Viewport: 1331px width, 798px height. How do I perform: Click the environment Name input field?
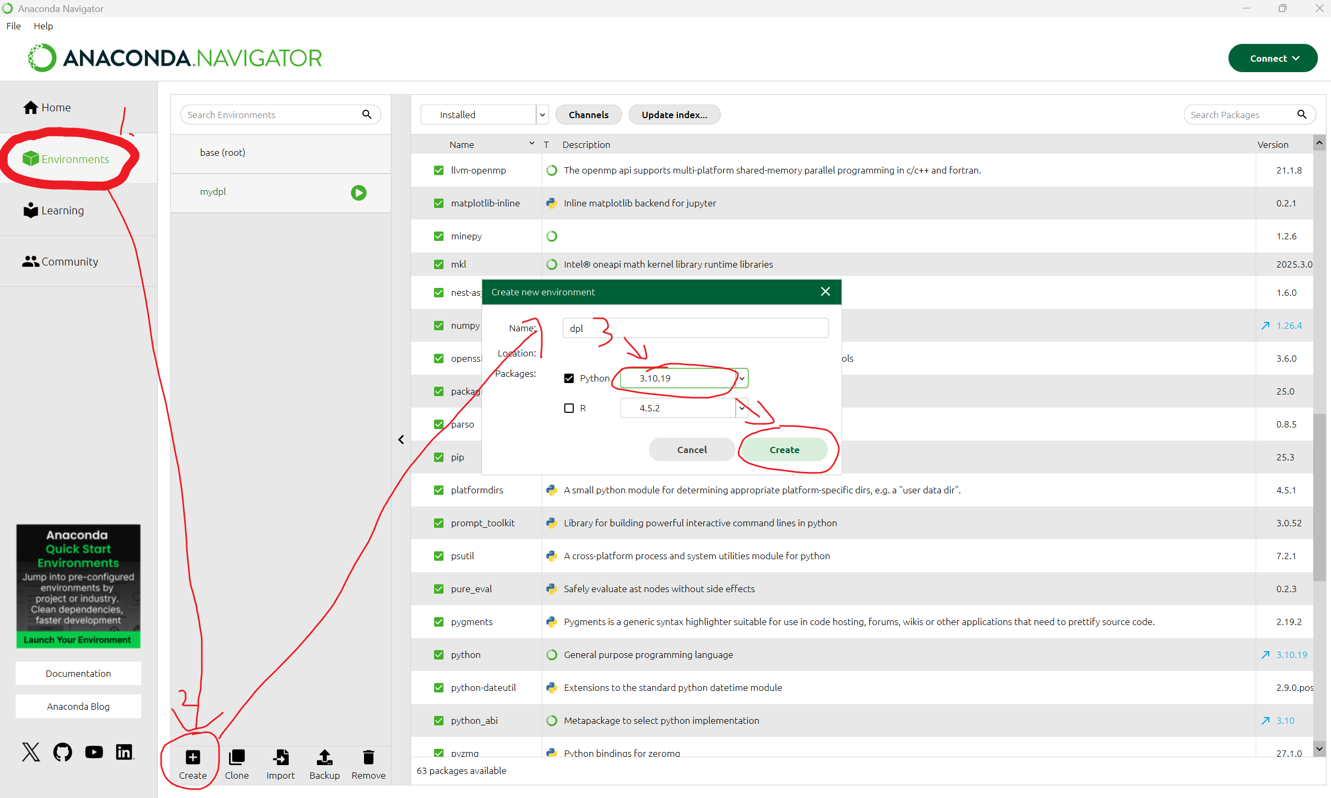point(695,328)
